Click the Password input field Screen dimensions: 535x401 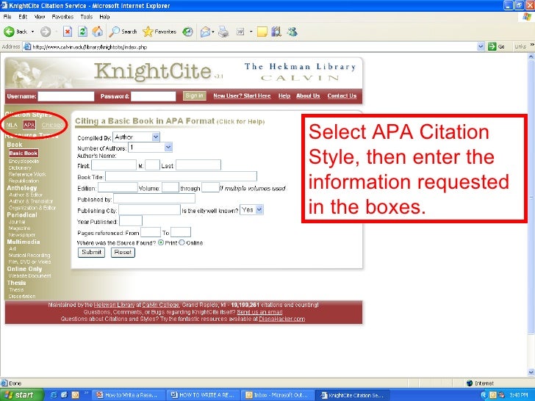tap(154, 96)
